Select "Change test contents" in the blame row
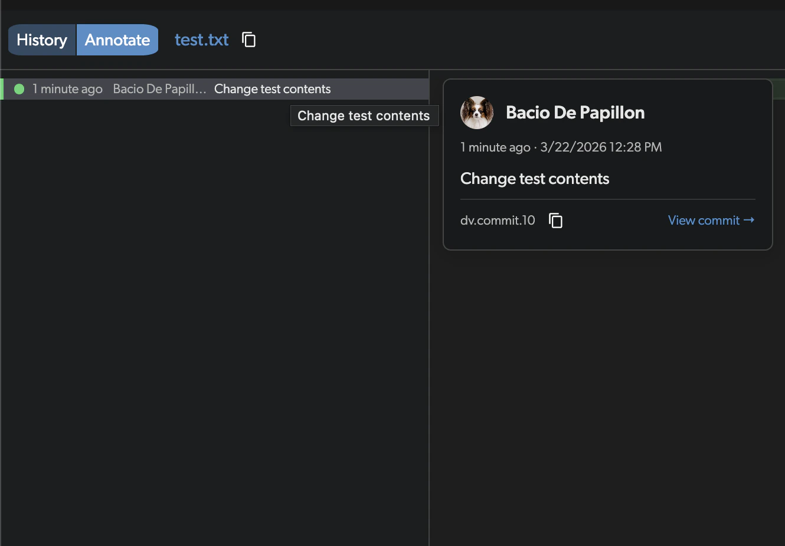785x546 pixels. click(x=272, y=89)
